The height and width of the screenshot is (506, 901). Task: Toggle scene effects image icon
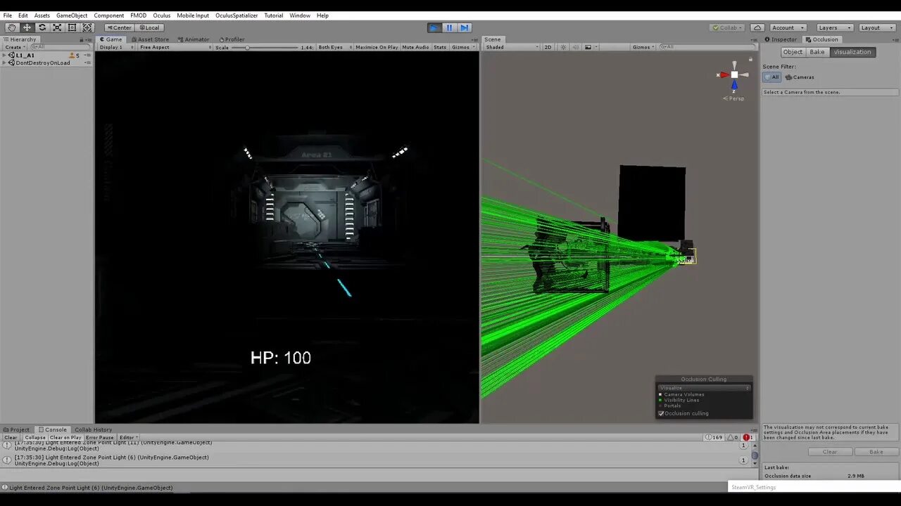tap(587, 47)
